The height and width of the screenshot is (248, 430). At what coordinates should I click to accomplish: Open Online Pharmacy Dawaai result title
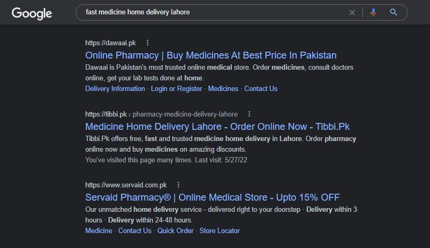(210, 55)
